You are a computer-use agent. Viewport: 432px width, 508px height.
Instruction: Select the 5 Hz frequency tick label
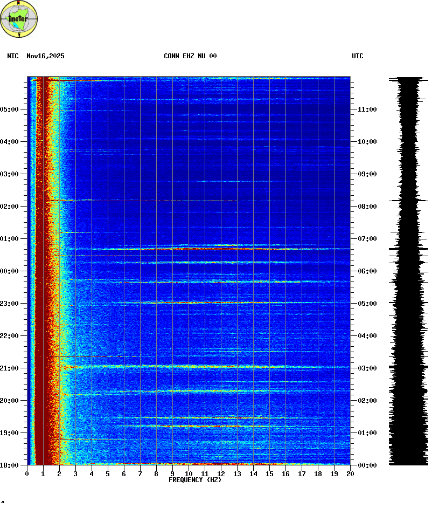108,474
